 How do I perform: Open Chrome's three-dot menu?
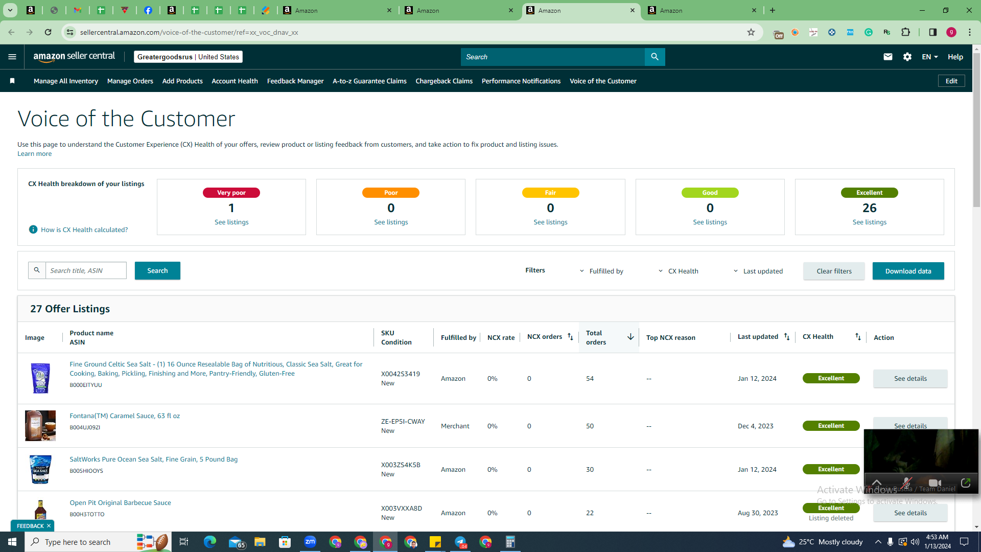970,32
